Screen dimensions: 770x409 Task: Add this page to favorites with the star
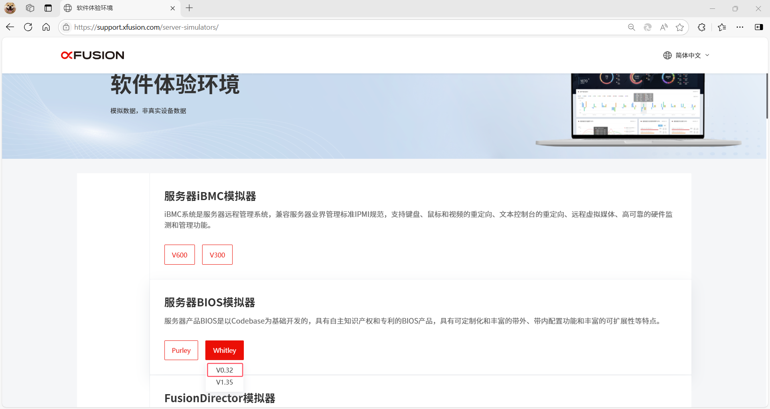tap(680, 27)
